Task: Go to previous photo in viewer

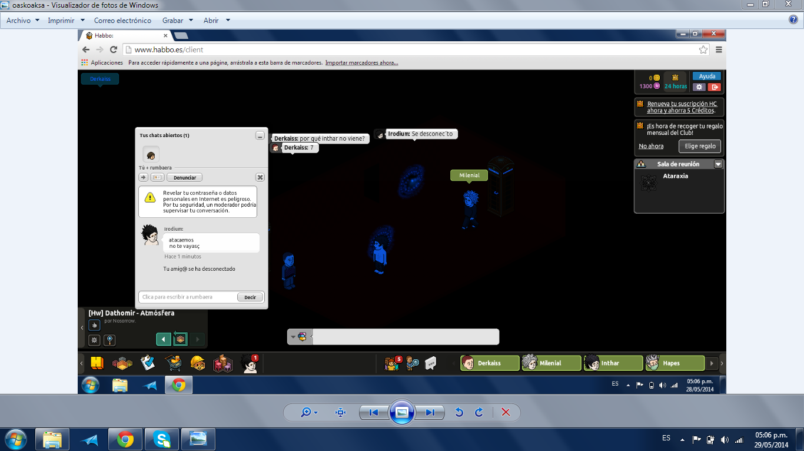Action: (x=373, y=412)
